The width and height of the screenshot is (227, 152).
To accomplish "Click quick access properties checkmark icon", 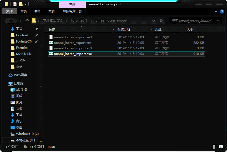I will (x=15, y=4).
